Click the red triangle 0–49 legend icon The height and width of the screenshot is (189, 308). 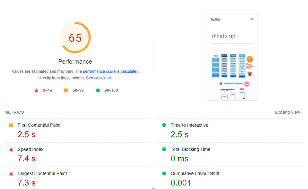pos(36,90)
